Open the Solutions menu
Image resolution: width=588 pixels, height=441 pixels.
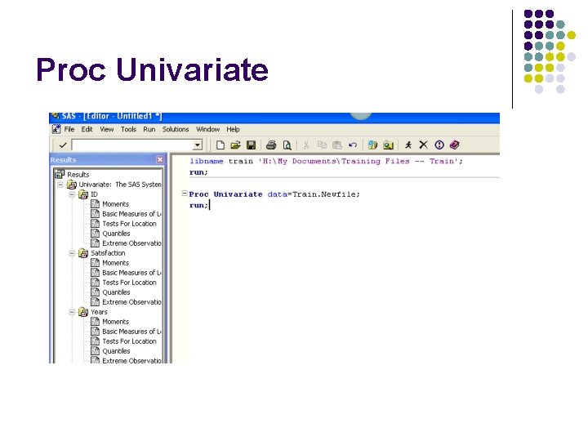pos(176,129)
